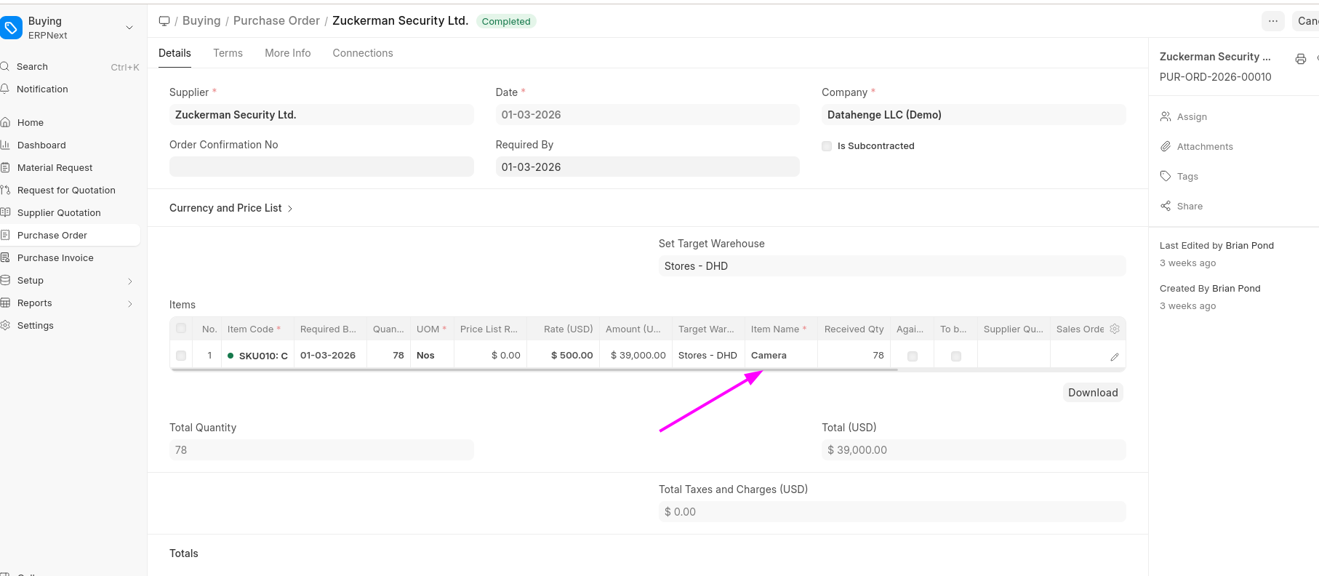
Task: Toggle the Is Subcontracted checkbox
Action: click(x=827, y=146)
